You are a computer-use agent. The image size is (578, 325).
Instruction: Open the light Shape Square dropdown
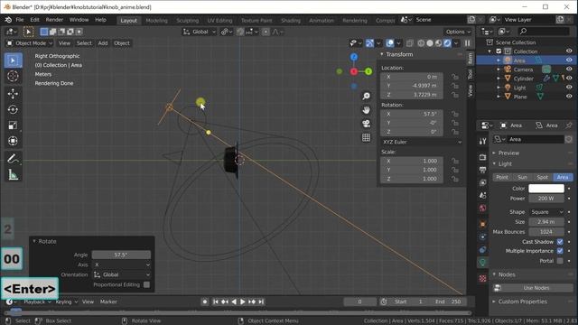tap(546, 212)
